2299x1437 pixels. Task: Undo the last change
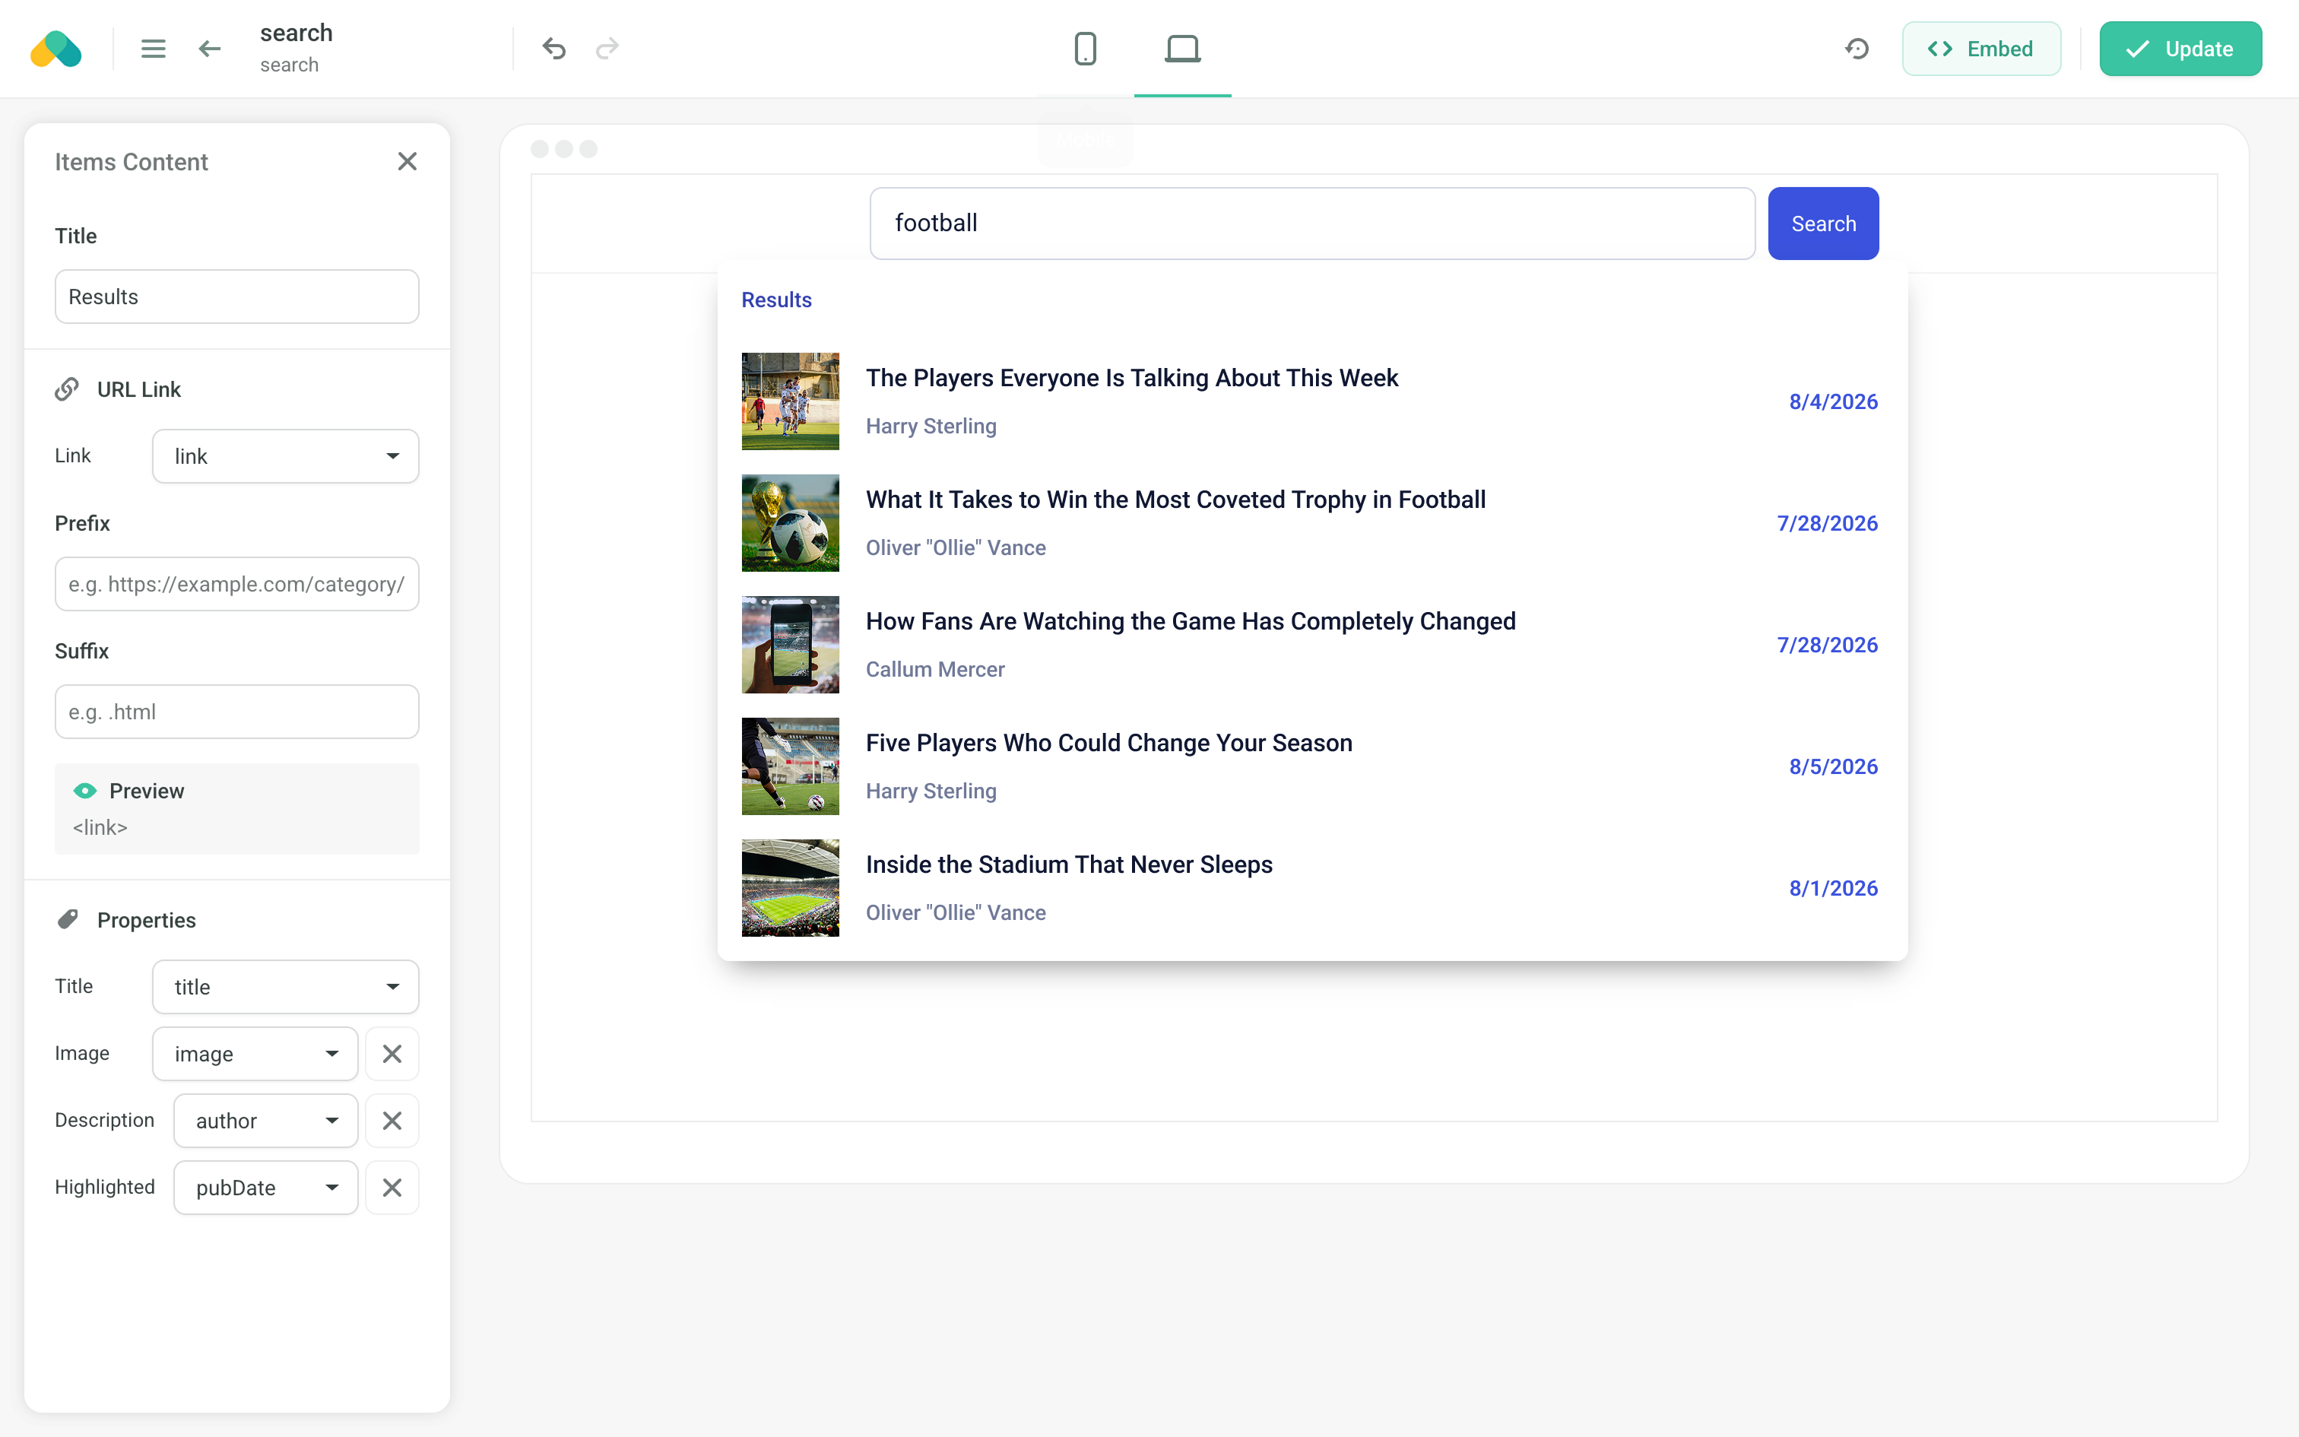pos(554,49)
